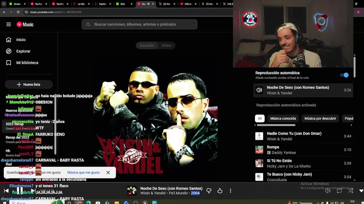The height and width of the screenshot is (204, 364).
Task: Open the three-dot menu for current song
Action: coord(230,191)
